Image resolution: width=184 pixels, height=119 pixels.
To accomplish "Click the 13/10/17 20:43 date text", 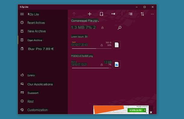I will (x=79, y=45).
